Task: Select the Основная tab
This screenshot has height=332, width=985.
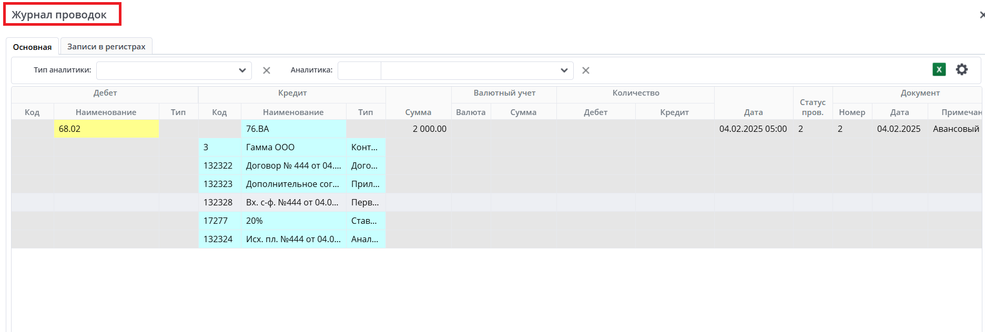Action: [x=32, y=47]
